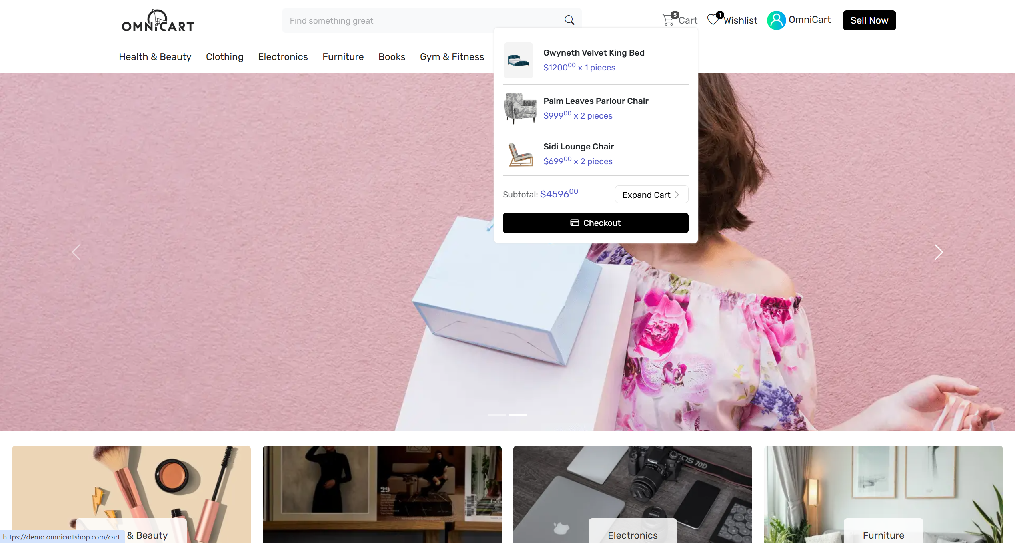This screenshot has width=1015, height=543.
Task: Click the Wishlist heart icon
Action: point(713,20)
